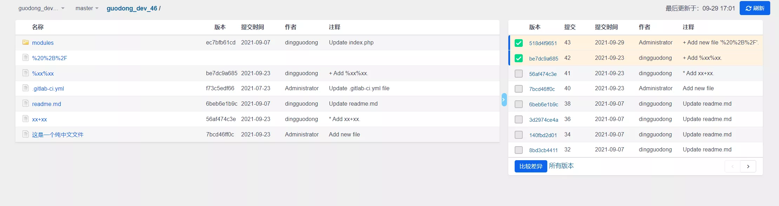Viewport: 779px width, 206px height.
Task: Open file 这是一个纯中文文件
Action: pyautogui.click(x=58, y=135)
